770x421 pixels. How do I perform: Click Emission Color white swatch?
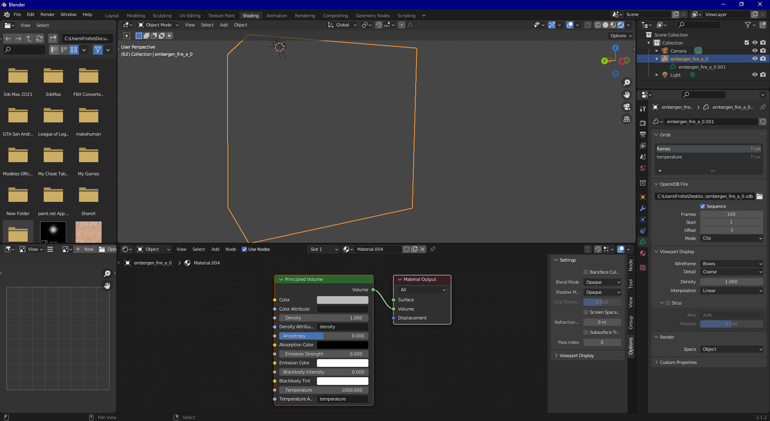343,363
